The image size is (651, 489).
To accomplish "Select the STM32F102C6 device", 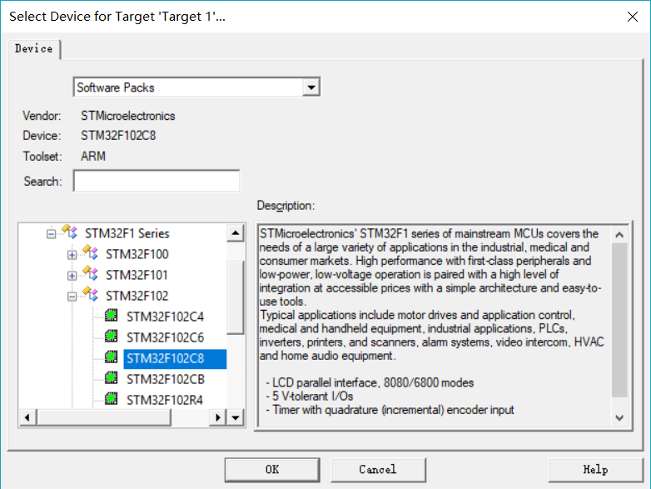I will coord(165,337).
